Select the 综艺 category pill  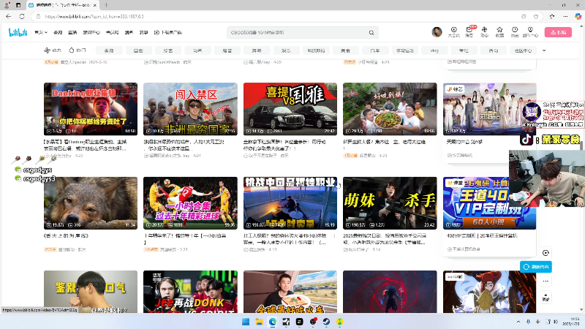[x=168, y=50]
